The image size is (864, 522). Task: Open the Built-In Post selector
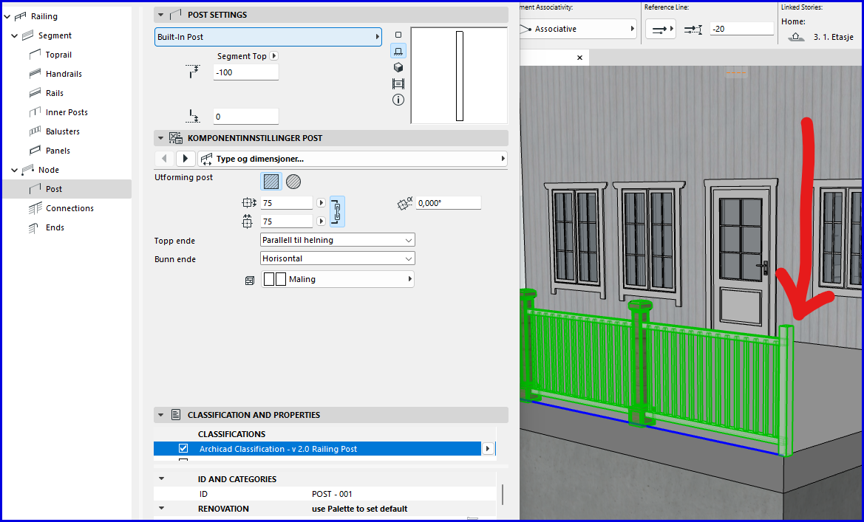[x=268, y=37]
